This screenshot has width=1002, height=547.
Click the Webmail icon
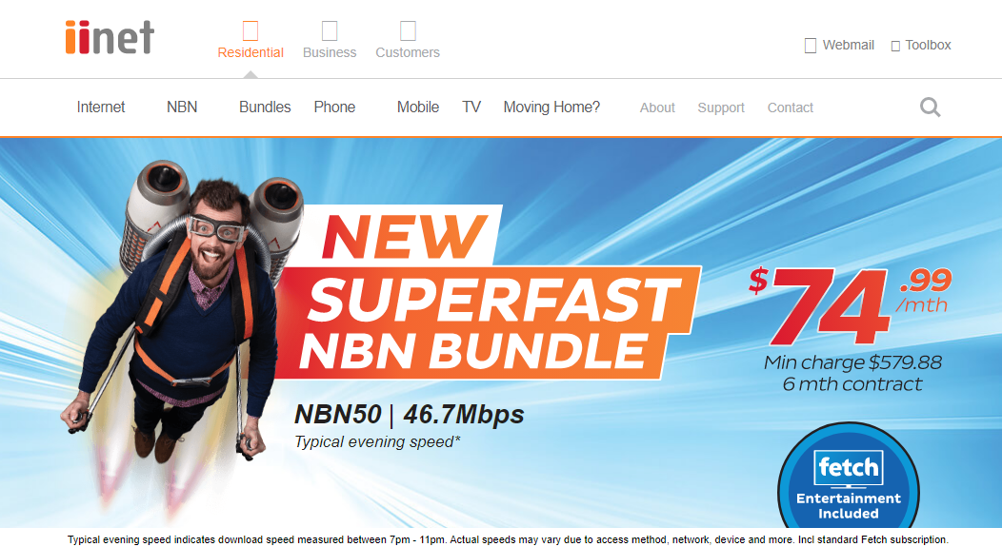[x=811, y=46]
